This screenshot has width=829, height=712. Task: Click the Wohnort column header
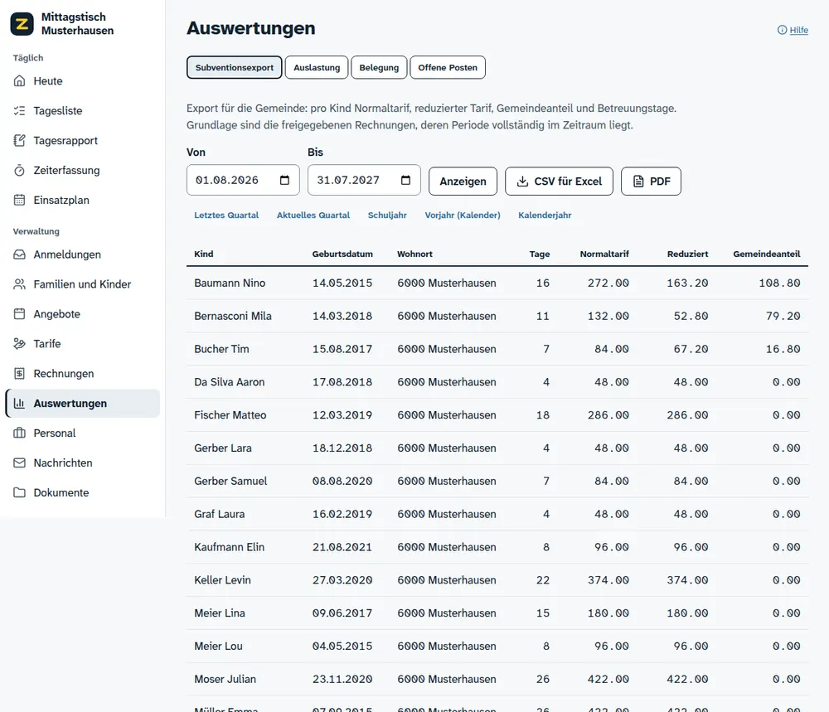(x=414, y=254)
